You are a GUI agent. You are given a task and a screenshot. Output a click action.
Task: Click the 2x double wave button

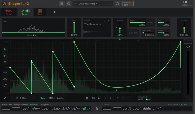pyautogui.click(x=99, y=98)
